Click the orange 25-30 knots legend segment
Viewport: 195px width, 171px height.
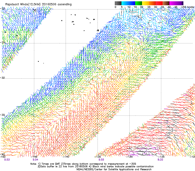coord(152,3)
